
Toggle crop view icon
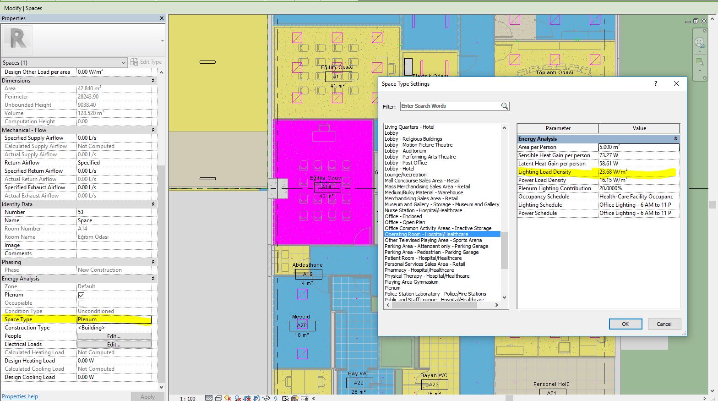(x=247, y=398)
